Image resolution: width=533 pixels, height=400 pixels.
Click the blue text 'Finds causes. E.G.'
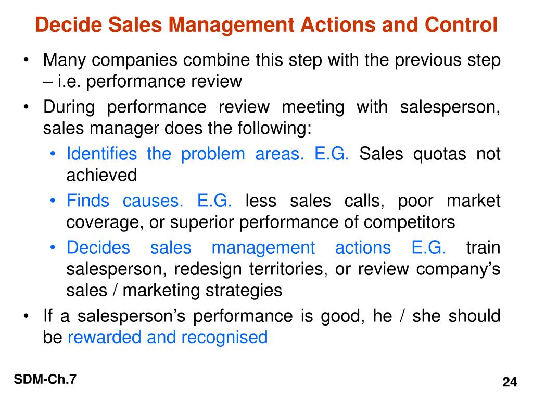click(149, 201)
